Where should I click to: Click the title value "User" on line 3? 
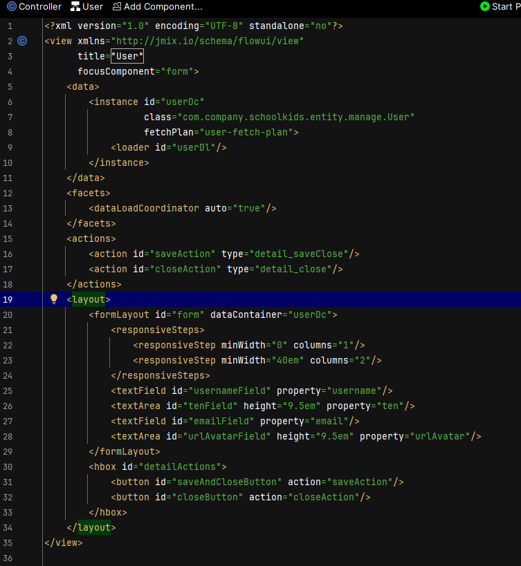click(x=127, y=56)
